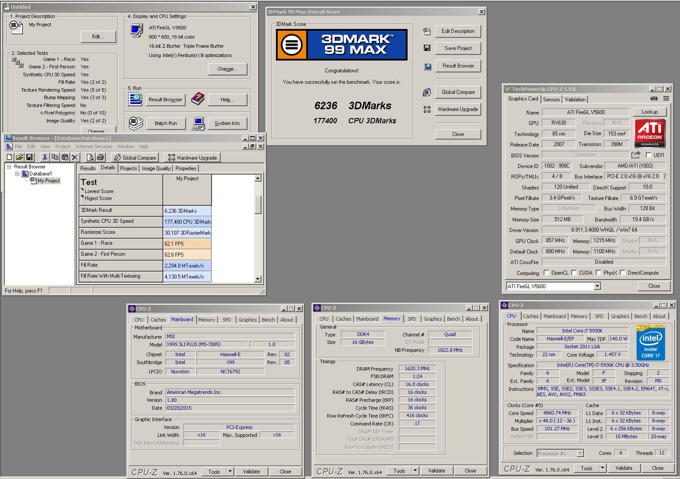Open the Caches tab in Mainboard CPU-Z window

(158, 320)
